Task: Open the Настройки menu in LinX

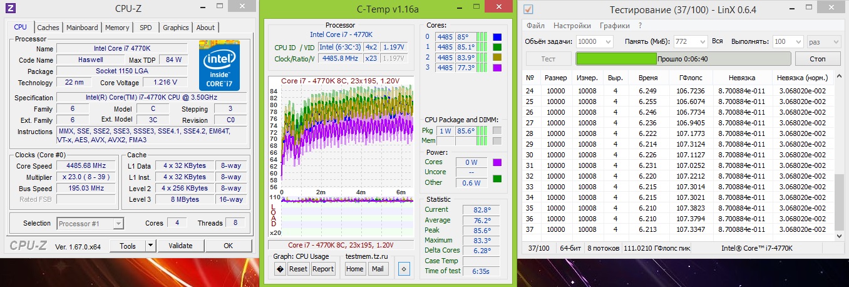Action: point(572,26)
